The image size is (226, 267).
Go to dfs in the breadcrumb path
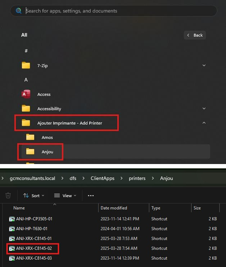(73, 178)
